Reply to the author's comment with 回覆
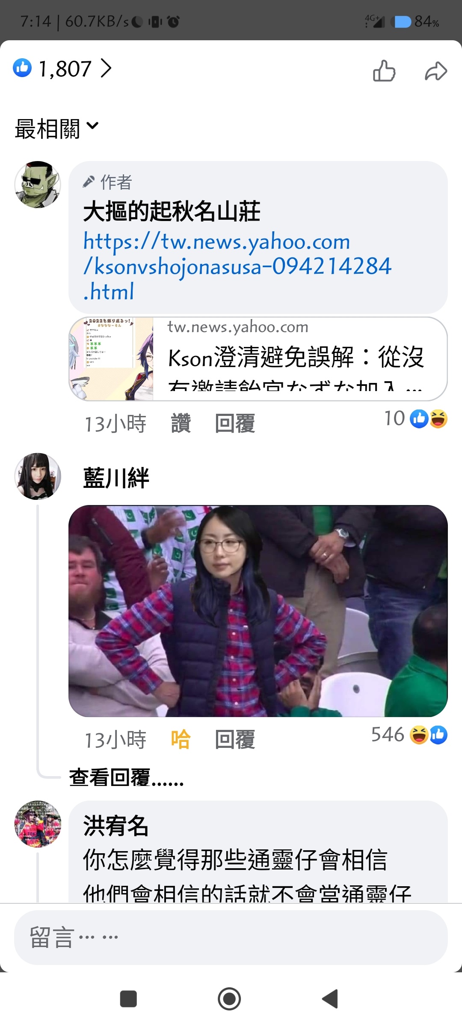Viewport: 462px width, 1028px height. pyautogui.click(x=235, y=424)
